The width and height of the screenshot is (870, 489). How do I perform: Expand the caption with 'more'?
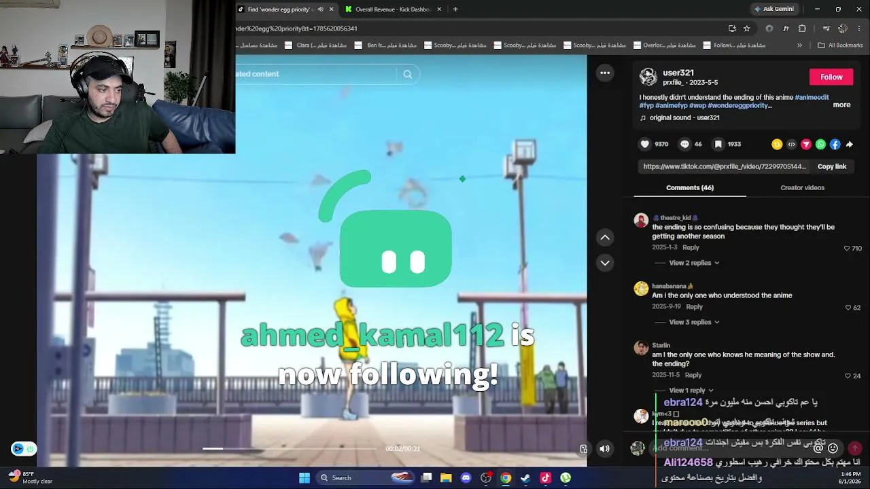pyautogui.click(x=841, y=105)
